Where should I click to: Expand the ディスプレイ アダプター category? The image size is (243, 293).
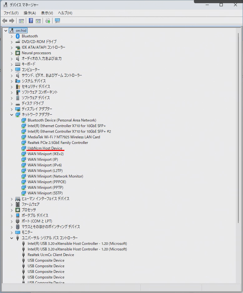(12, 109)
